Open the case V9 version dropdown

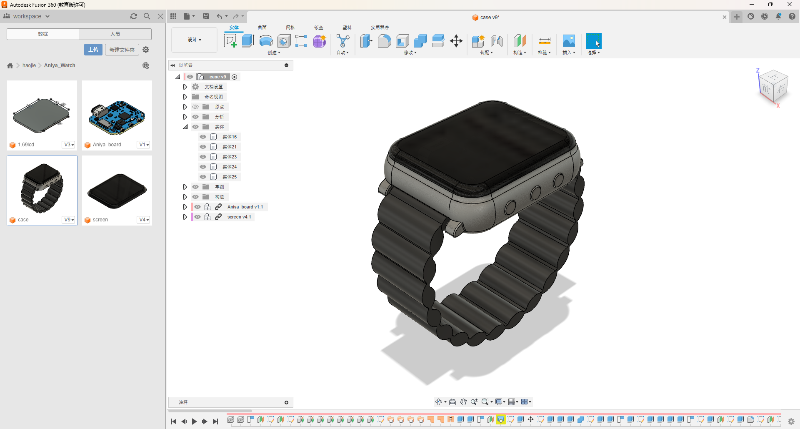pos(69,220)
